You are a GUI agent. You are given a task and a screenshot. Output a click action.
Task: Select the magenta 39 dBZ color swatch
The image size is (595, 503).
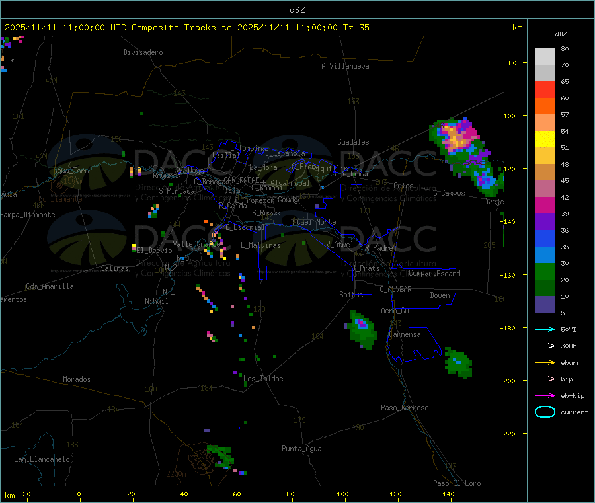pyautogui.click(x=545, y=205)
